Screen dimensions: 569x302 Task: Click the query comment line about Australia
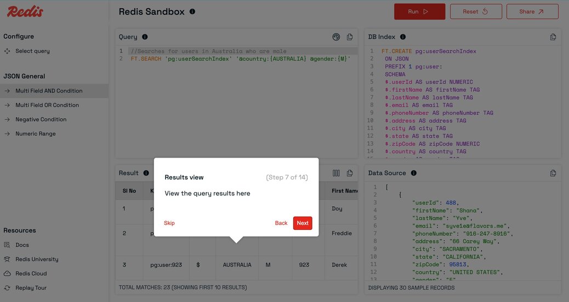click(x=209, y=51)
